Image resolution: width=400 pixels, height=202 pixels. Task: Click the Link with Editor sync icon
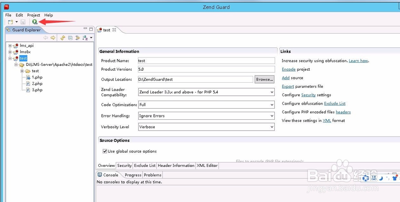pyautogui.click(x=62, y=38)
